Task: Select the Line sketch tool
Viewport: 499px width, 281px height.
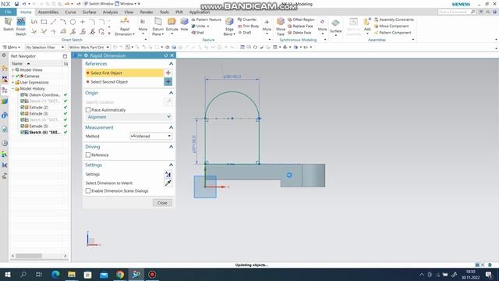Action: tap(54, 22)
